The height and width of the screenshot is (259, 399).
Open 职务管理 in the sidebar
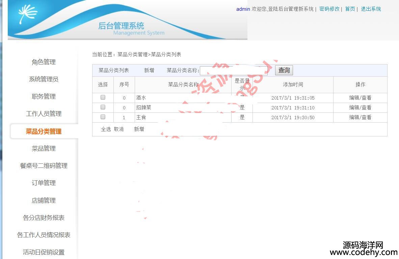[44, 96]
